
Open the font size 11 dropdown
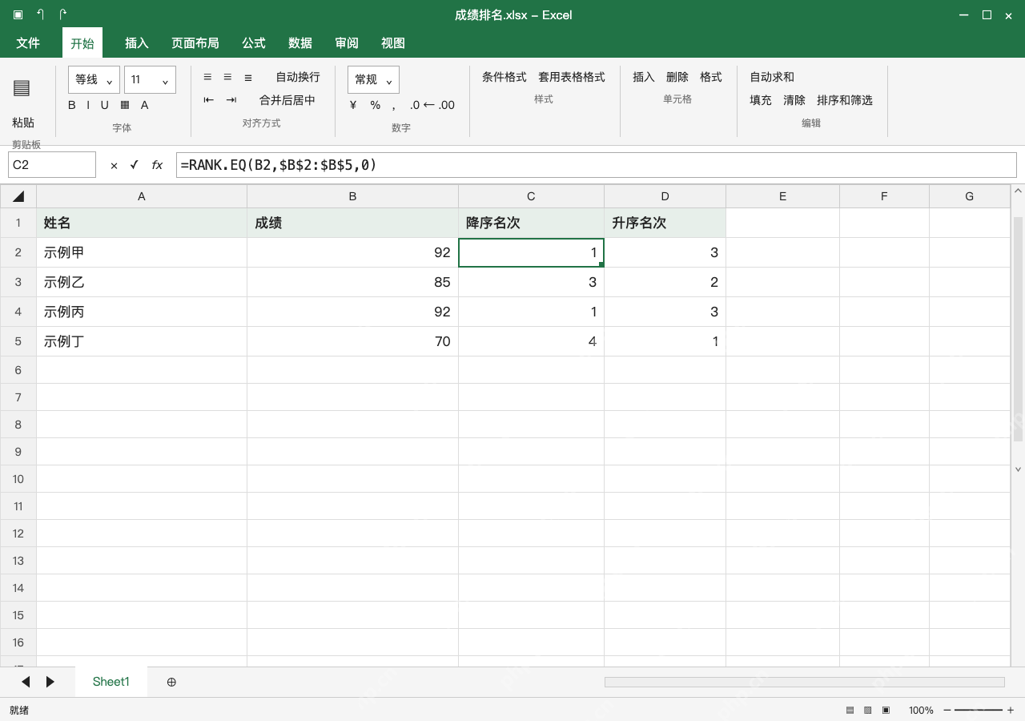pos(150,79)
